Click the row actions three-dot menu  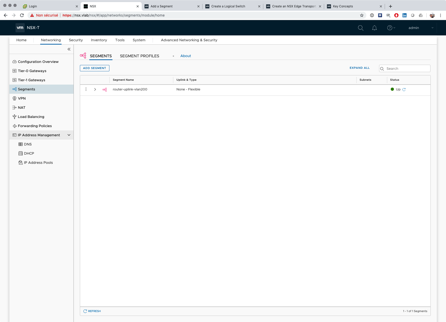(x=86, y=89)
